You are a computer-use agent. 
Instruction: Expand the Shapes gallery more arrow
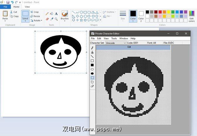100,20
